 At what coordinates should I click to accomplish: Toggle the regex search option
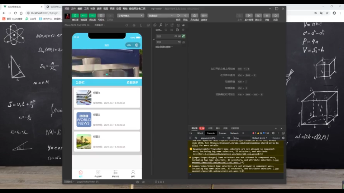coord(183,36)
